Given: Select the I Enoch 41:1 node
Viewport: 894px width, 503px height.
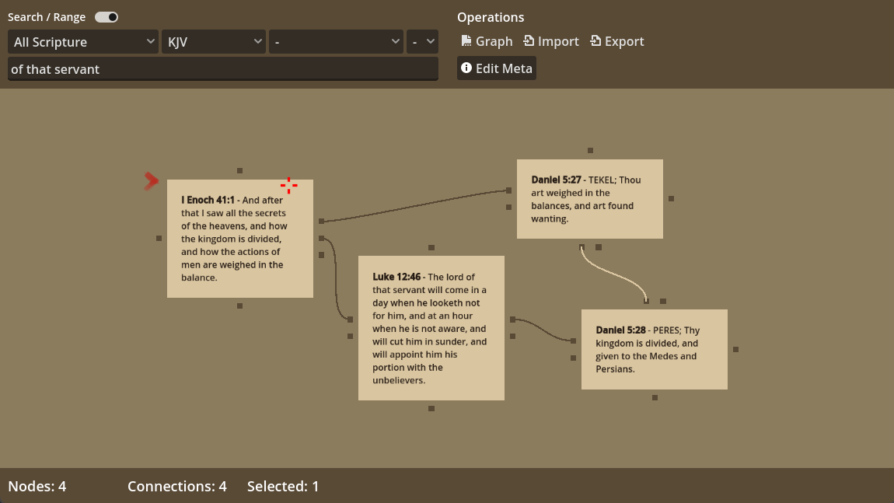Looking at the screenshot, I should click(x=239, y=238).
